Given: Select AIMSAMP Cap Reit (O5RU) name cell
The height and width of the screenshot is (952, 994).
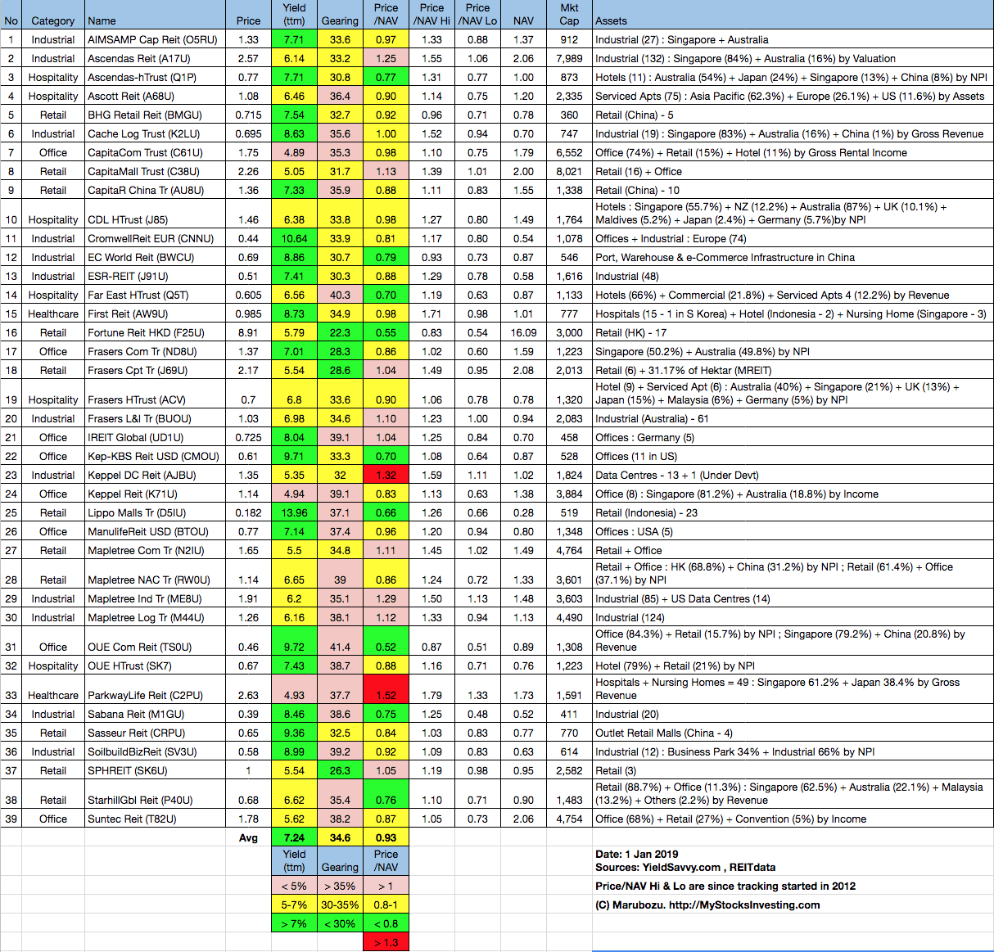Looking at the screenshot, I should click(155, 39).
